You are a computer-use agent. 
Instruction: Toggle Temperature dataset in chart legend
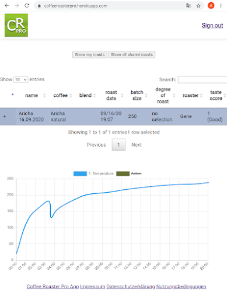click(x=93, y=173)
